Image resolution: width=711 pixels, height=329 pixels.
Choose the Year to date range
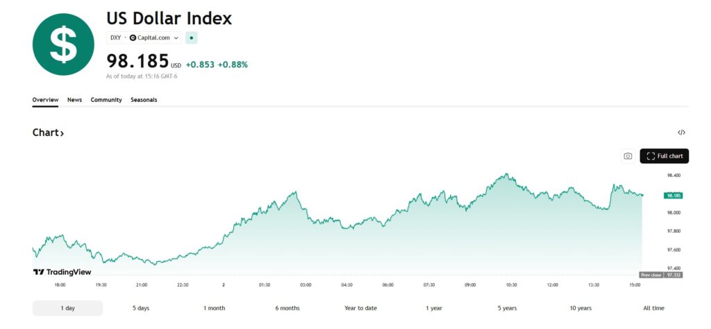pyautogui.click(x=360, y=308)
